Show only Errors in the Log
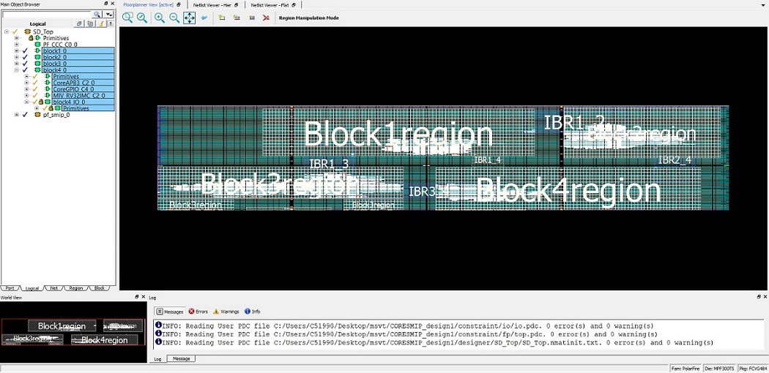Screen dimensions: 769x373 [198, 312]
